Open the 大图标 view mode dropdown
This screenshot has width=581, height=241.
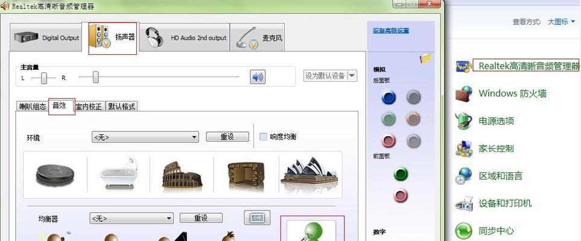click(x=560, y=22)
